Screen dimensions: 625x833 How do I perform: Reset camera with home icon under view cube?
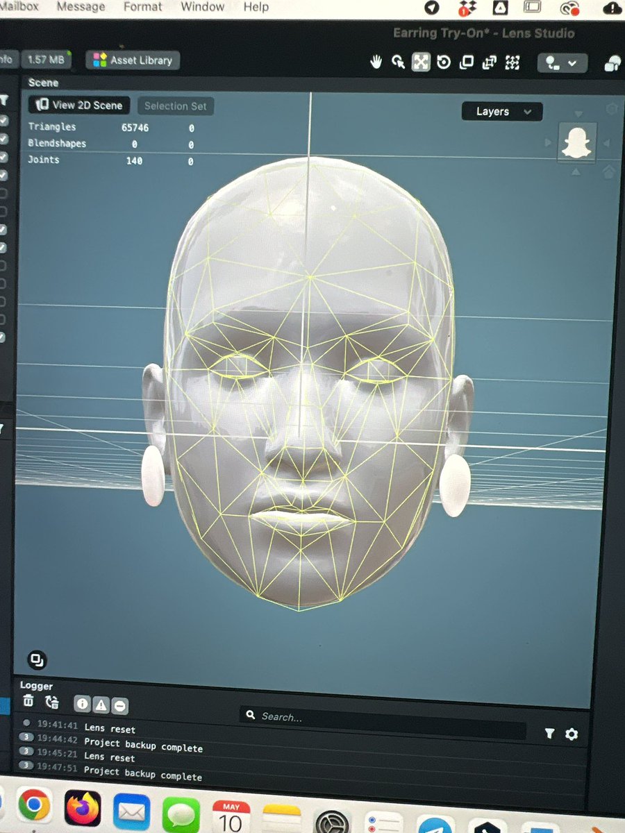point(608,171)
